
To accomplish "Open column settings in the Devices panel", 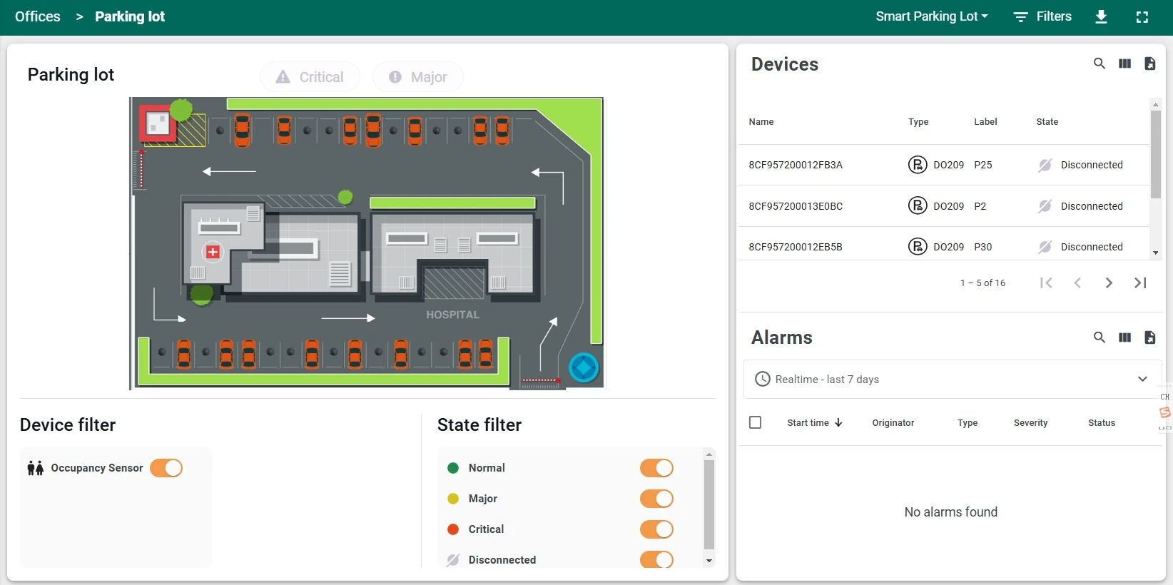I will click(1124, 63).
